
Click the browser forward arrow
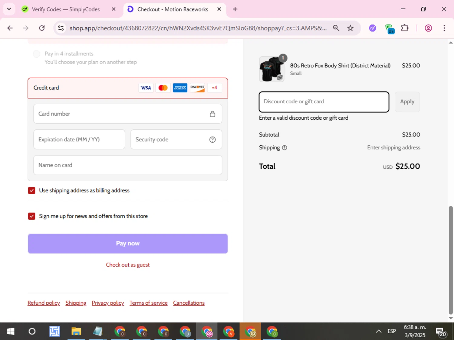coord(26,28)
